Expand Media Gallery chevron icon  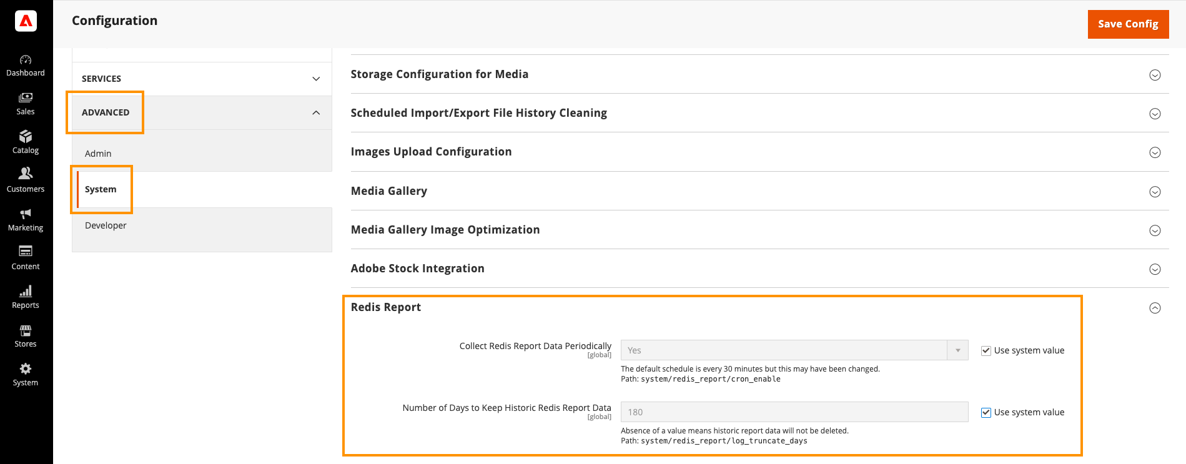1155,192
